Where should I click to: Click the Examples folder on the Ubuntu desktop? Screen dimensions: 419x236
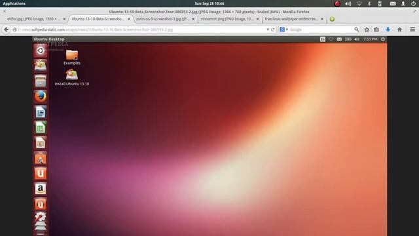coord(72,57)
